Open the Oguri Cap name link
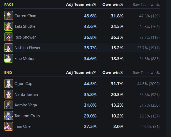 tap(23, 84)
